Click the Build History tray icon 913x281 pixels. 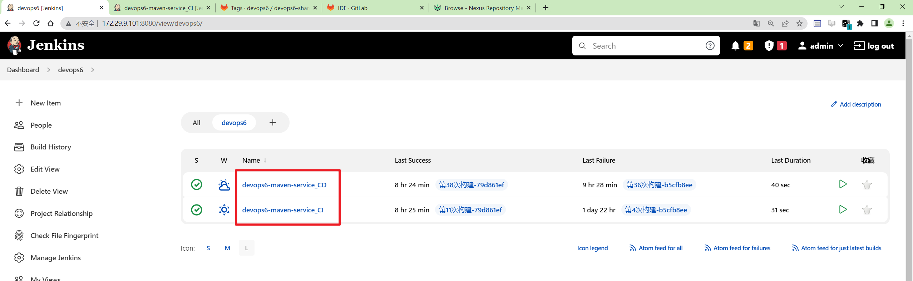pos(19,147)
